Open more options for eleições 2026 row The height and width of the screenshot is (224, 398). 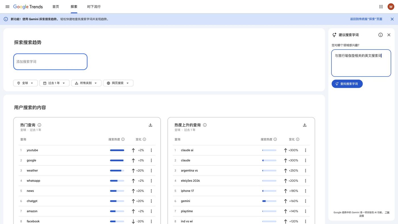pyautogui.click(x=306, y=181)
